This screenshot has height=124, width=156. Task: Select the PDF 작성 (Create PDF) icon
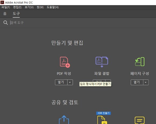coord(65,62)
